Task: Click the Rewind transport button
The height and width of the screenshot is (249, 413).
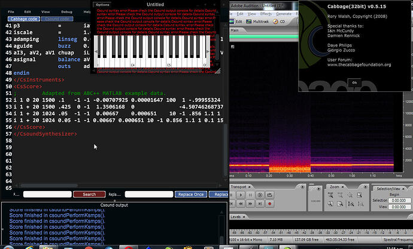Action: pyautogui.click(x=241, y=204)
